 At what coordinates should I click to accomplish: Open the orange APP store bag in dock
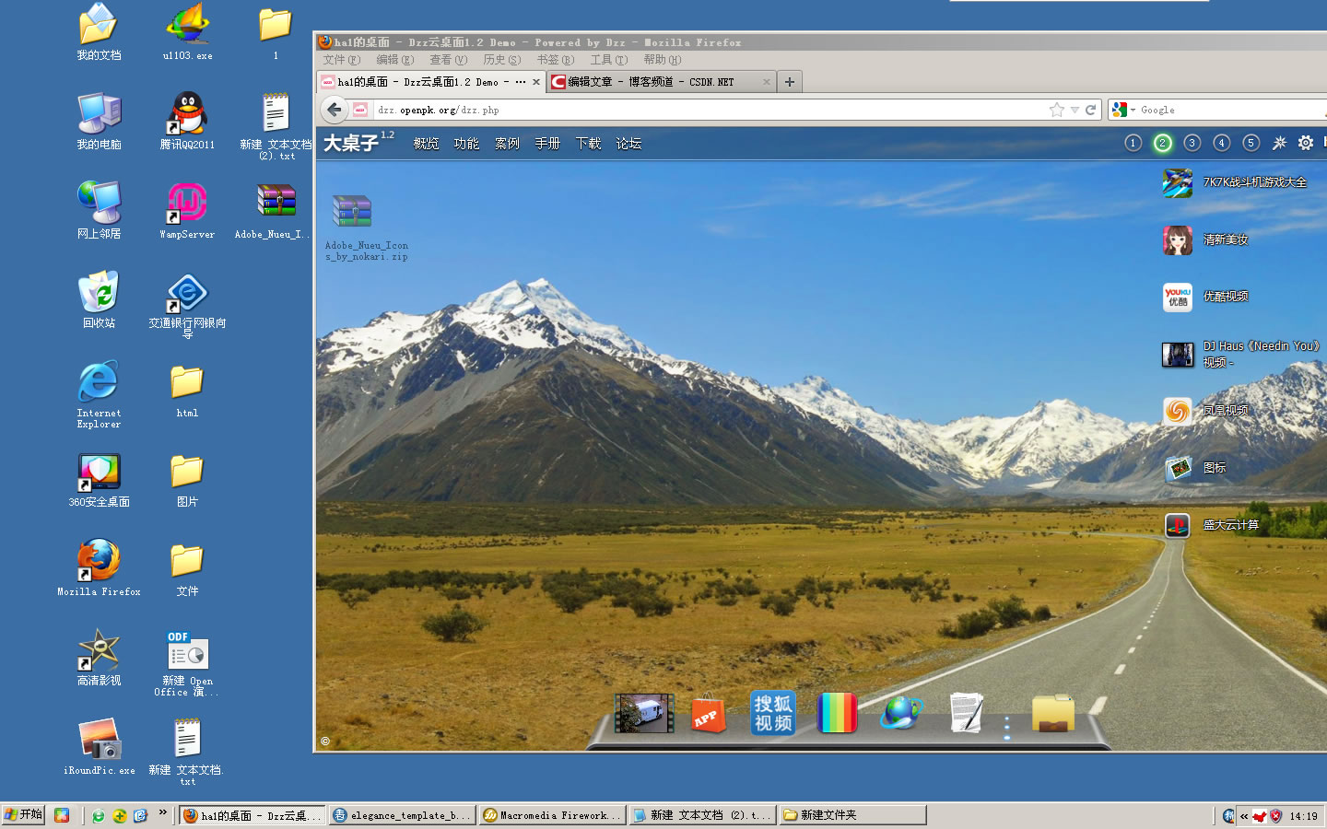(708, 713)
